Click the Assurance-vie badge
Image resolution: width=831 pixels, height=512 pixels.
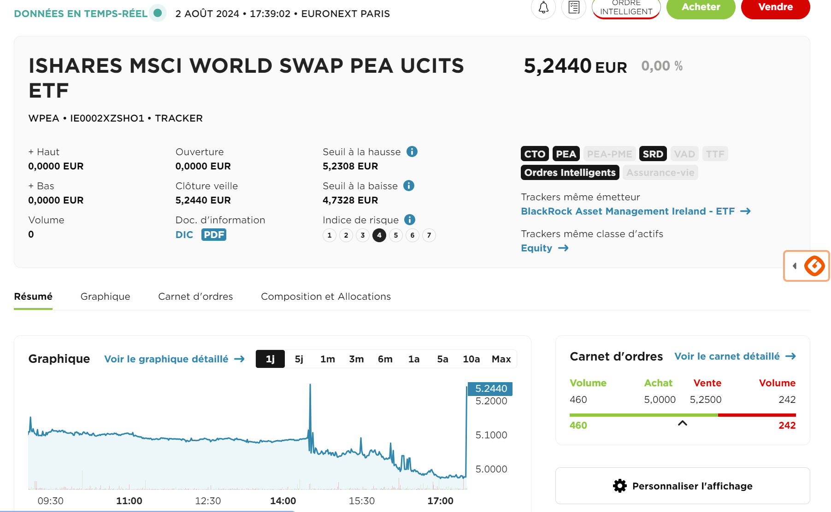click(660, 173)
